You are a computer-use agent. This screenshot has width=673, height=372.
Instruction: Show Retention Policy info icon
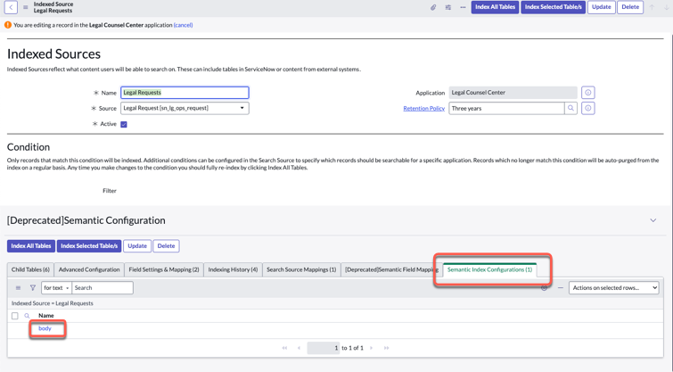[588, 108]
